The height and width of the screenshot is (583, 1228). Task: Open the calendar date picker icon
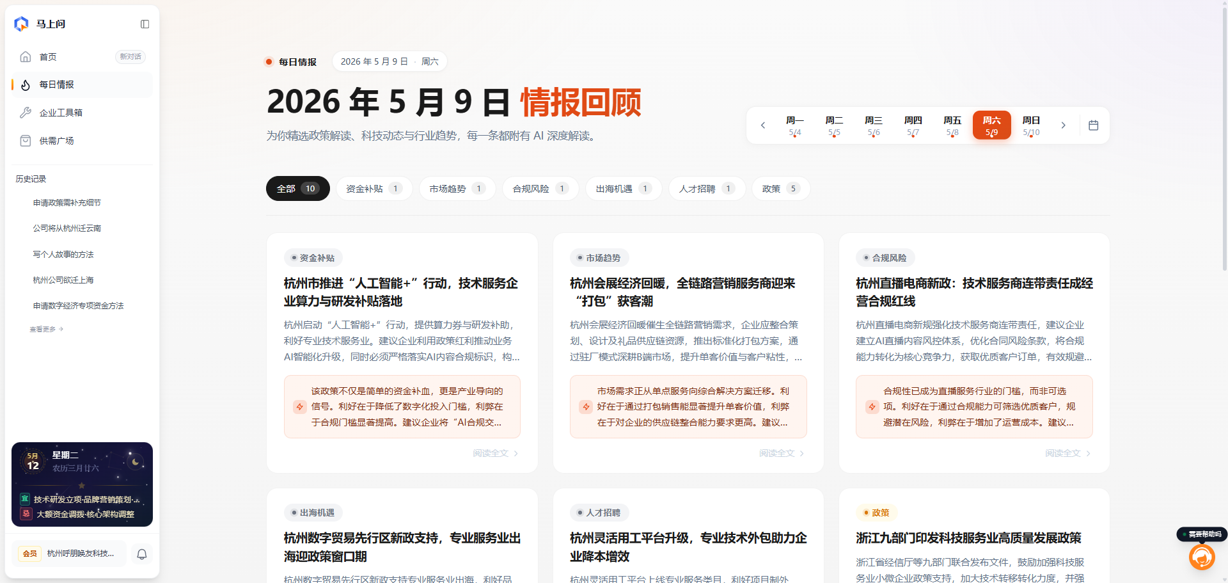point(1094,125)
